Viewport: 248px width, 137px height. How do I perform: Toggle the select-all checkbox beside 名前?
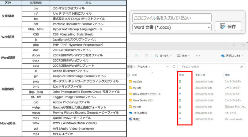[128, 75]
